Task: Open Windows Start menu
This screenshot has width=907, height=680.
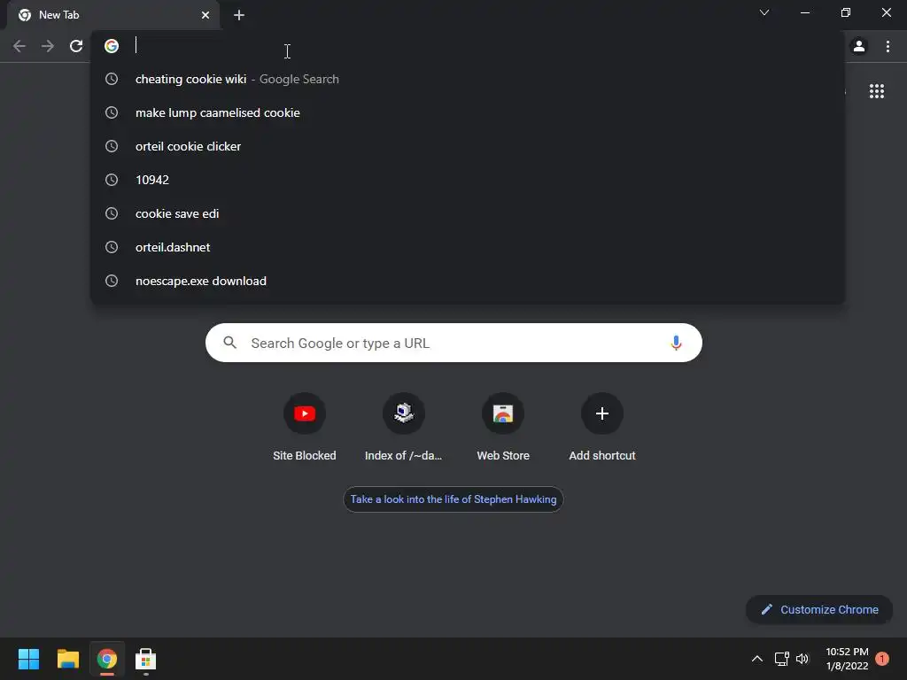Action: point(28,659)
